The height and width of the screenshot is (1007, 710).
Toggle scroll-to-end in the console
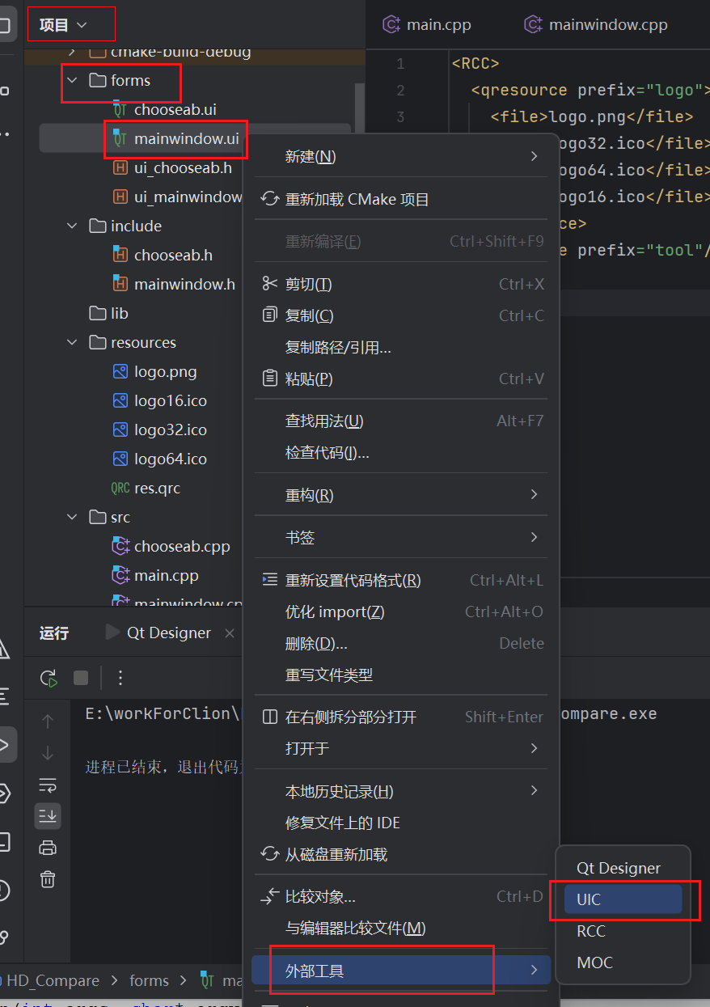click(48, 816)
